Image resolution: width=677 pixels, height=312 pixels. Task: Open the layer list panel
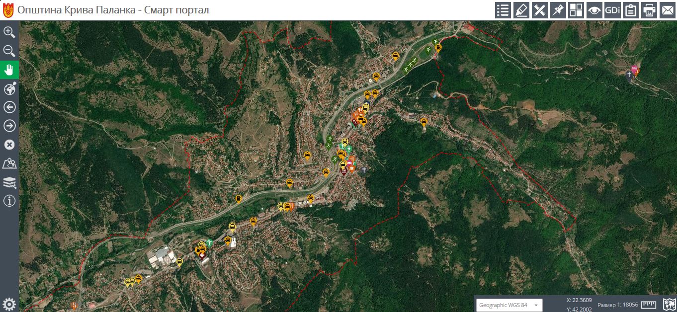(503, 10)
